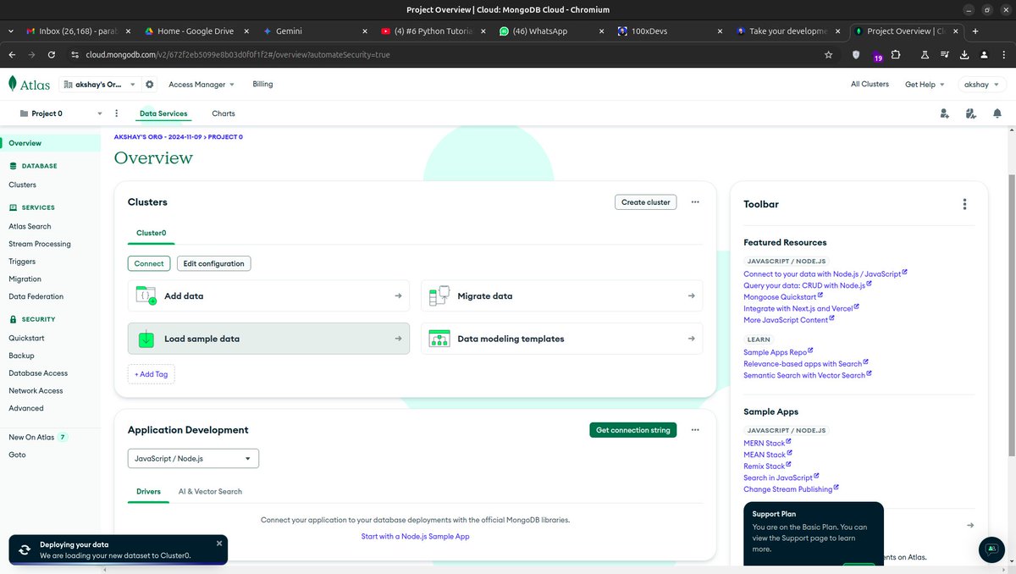The width and height of the screenshot is (1016, 574).
Task: Select the Cluster0 tab
Action: [x=152, y=232]
